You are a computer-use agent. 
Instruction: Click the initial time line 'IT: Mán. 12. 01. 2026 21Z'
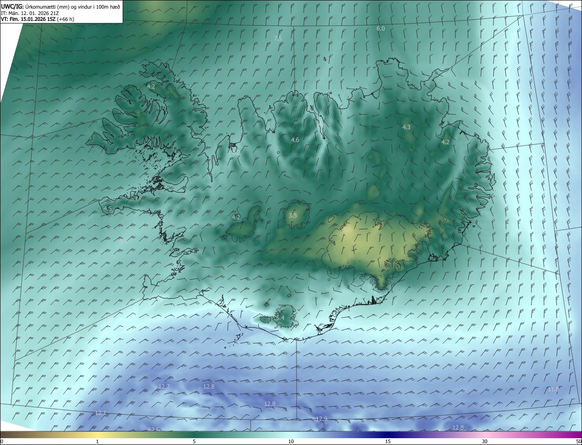point(30,13)
